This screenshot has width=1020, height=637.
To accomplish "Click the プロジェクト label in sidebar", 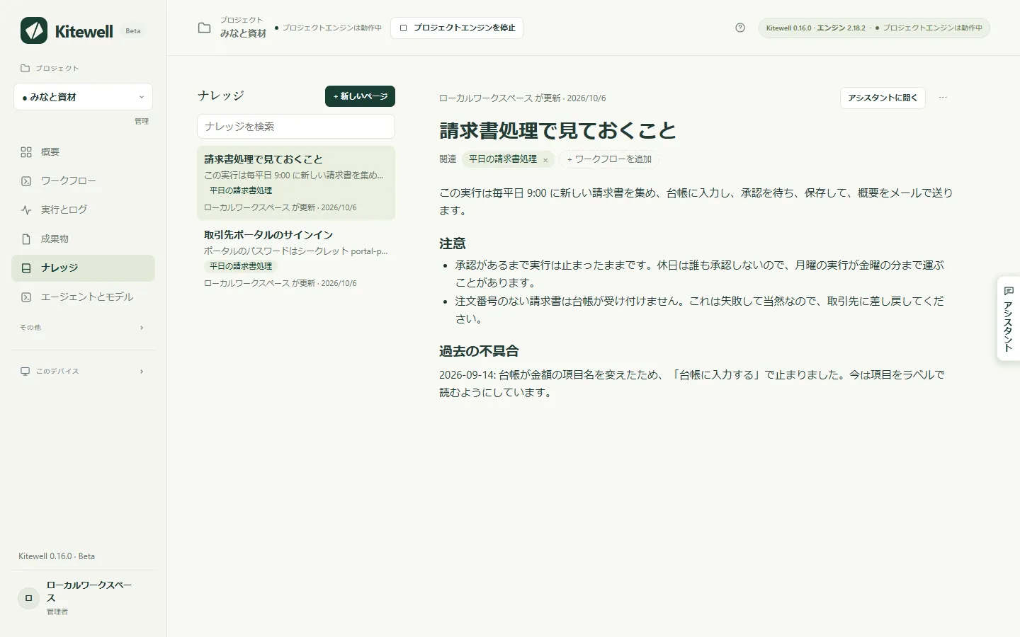I will [x=57, y=69].
